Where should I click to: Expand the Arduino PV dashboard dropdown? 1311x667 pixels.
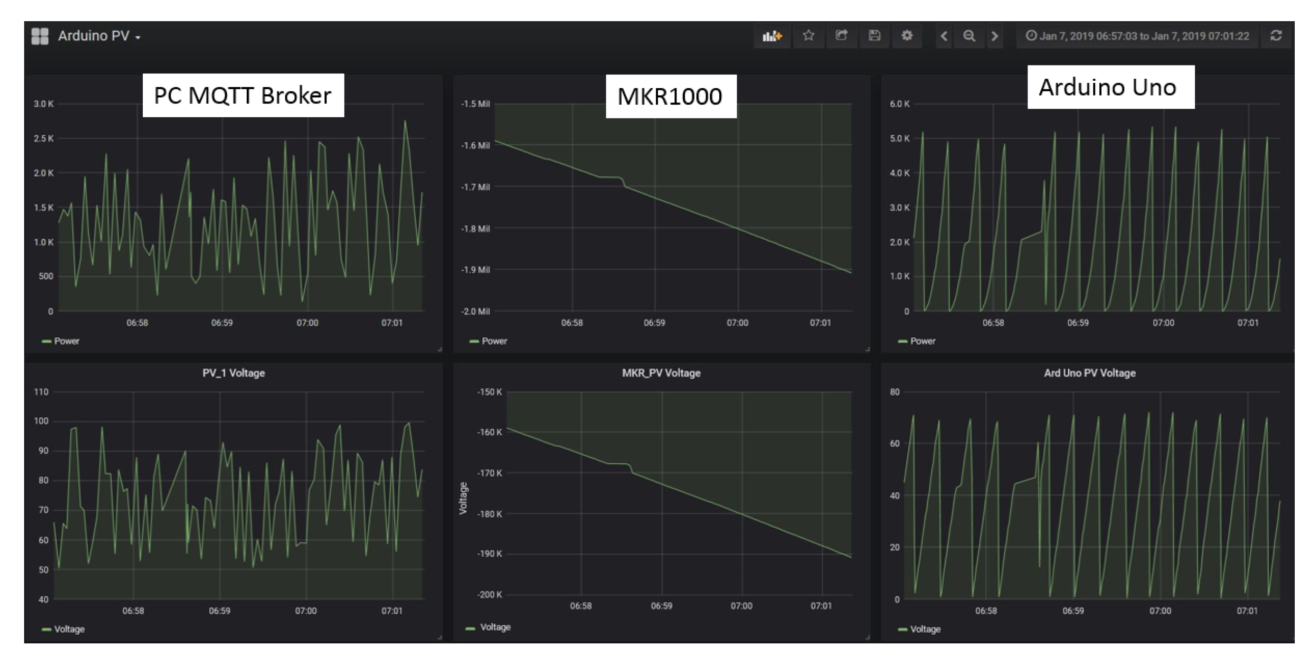(x=99, y=36)
